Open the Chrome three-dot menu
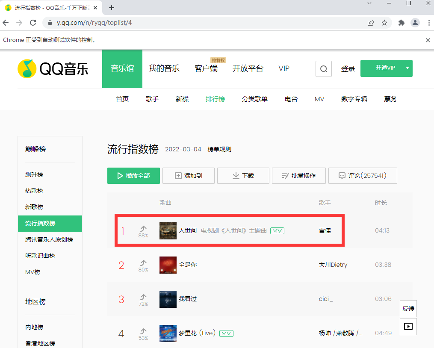The width and height of the screenshot is (434, 348). pyautogui.click(x=429, y=23)
